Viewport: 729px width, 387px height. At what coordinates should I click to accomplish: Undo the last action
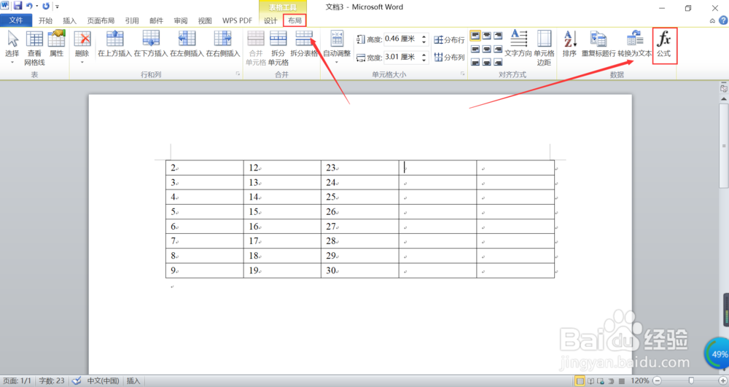(29, 6)
